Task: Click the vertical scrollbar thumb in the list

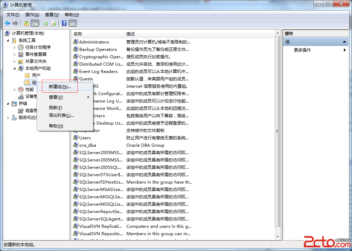Action: (278, 131)
